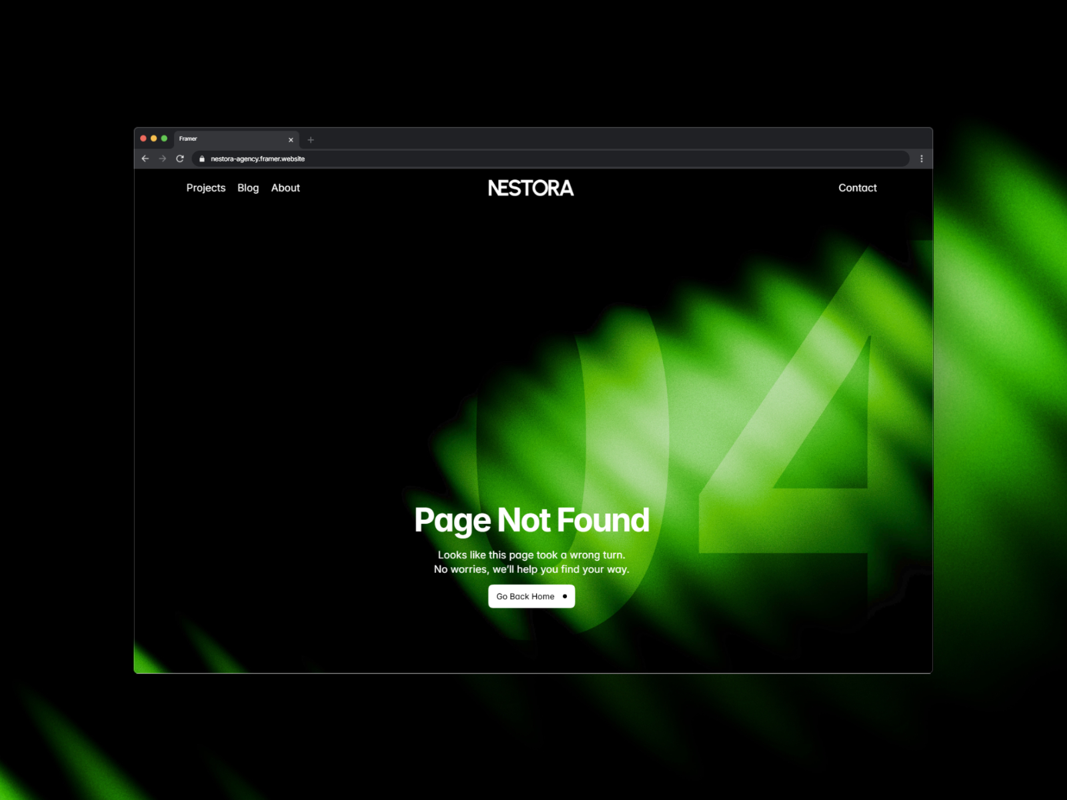The image size is (1067, 800).
Task: Click the padlock site info icon
Action: (202, 159)
